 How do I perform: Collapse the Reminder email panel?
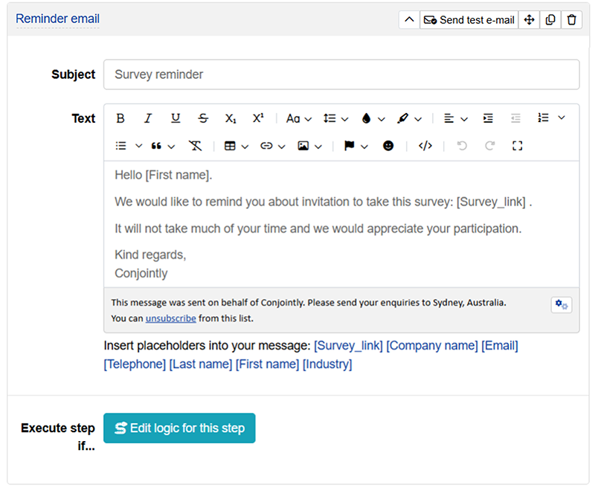pos(409,20)
